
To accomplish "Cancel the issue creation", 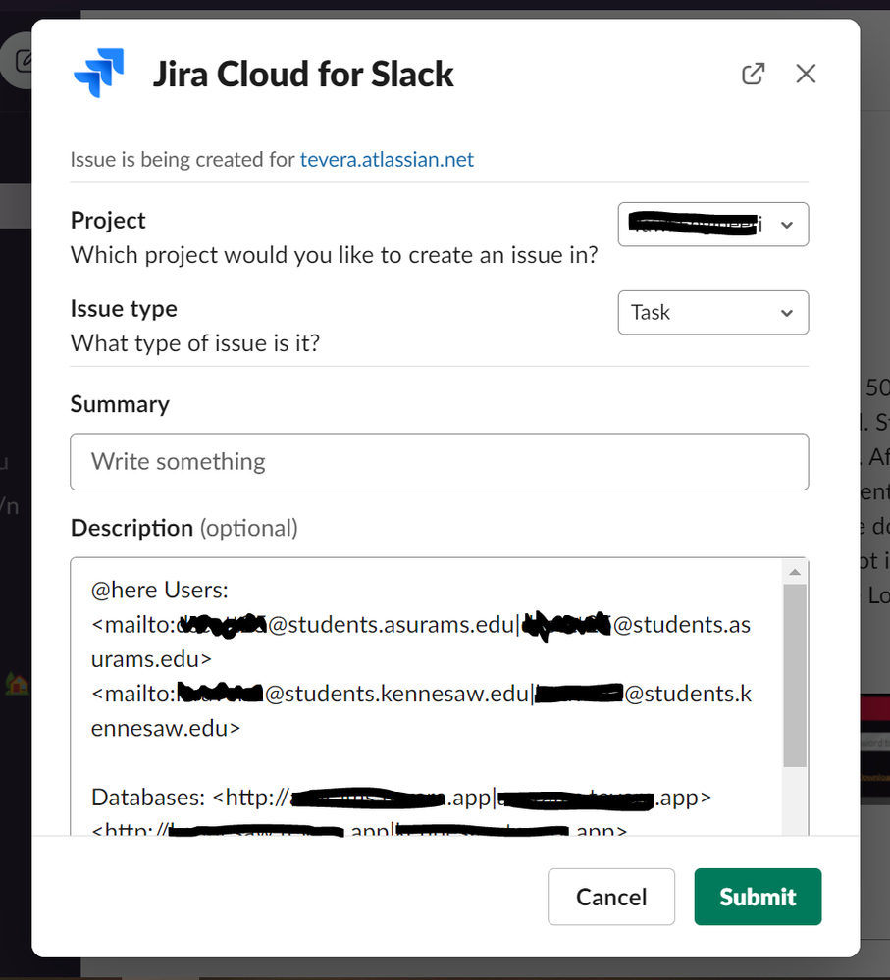I will coord(611,897).
